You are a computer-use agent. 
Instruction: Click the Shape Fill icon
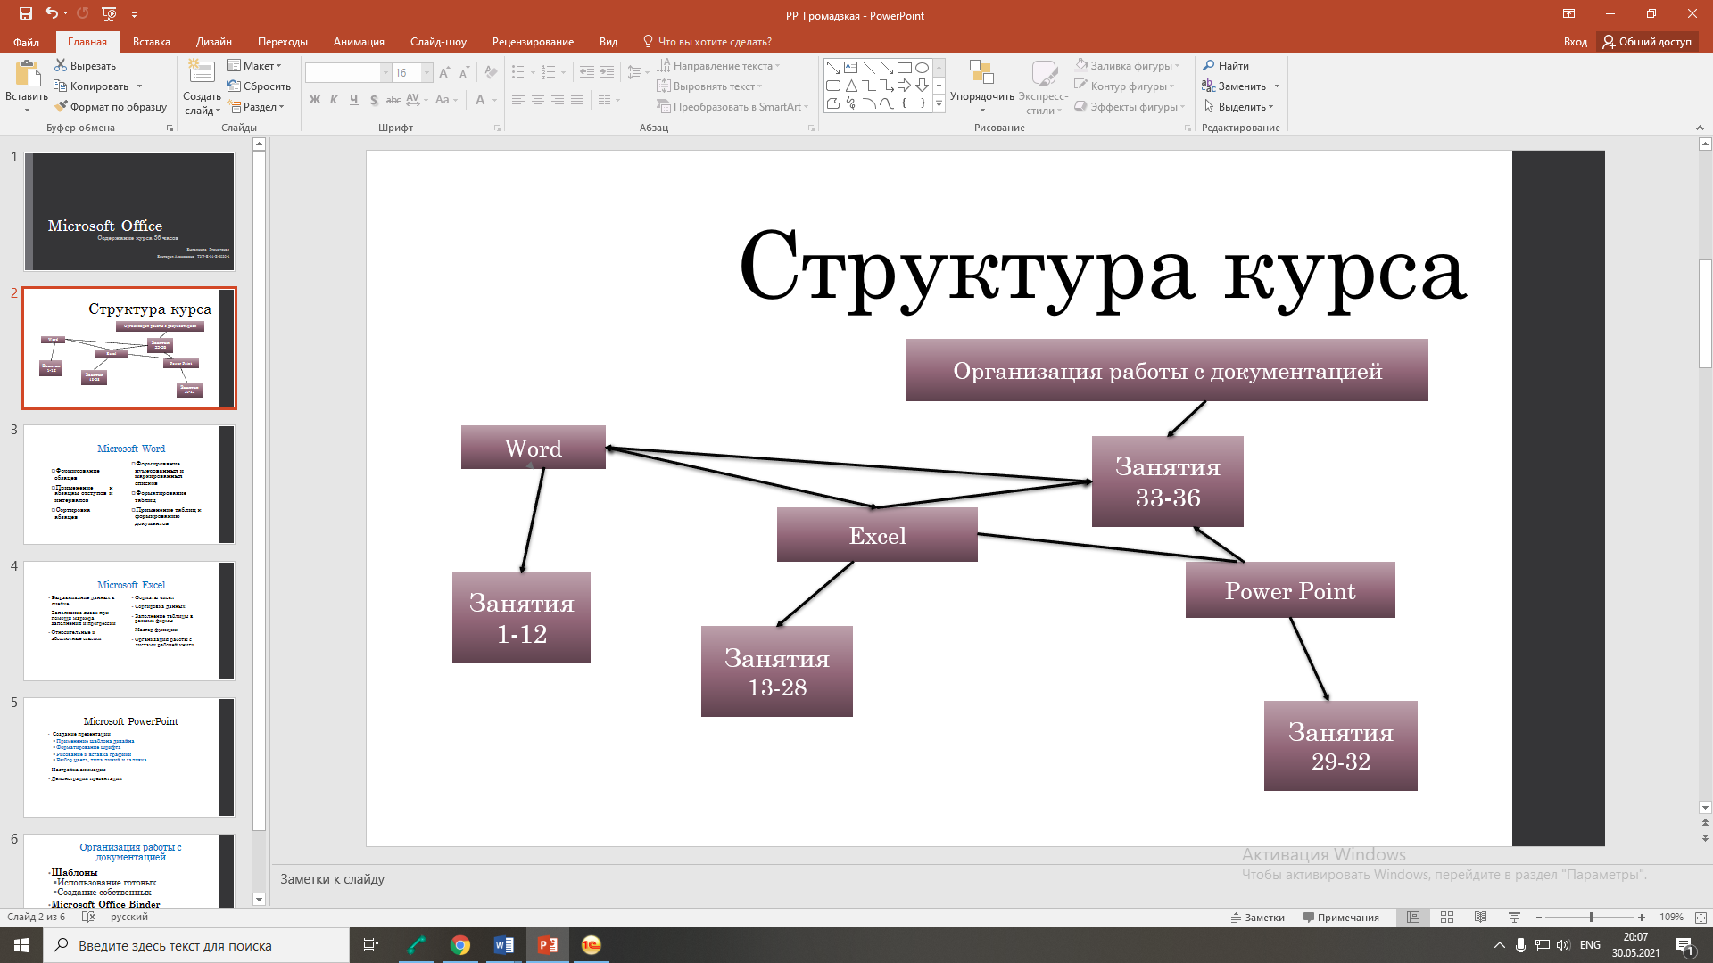click(x=1081, y=66)
